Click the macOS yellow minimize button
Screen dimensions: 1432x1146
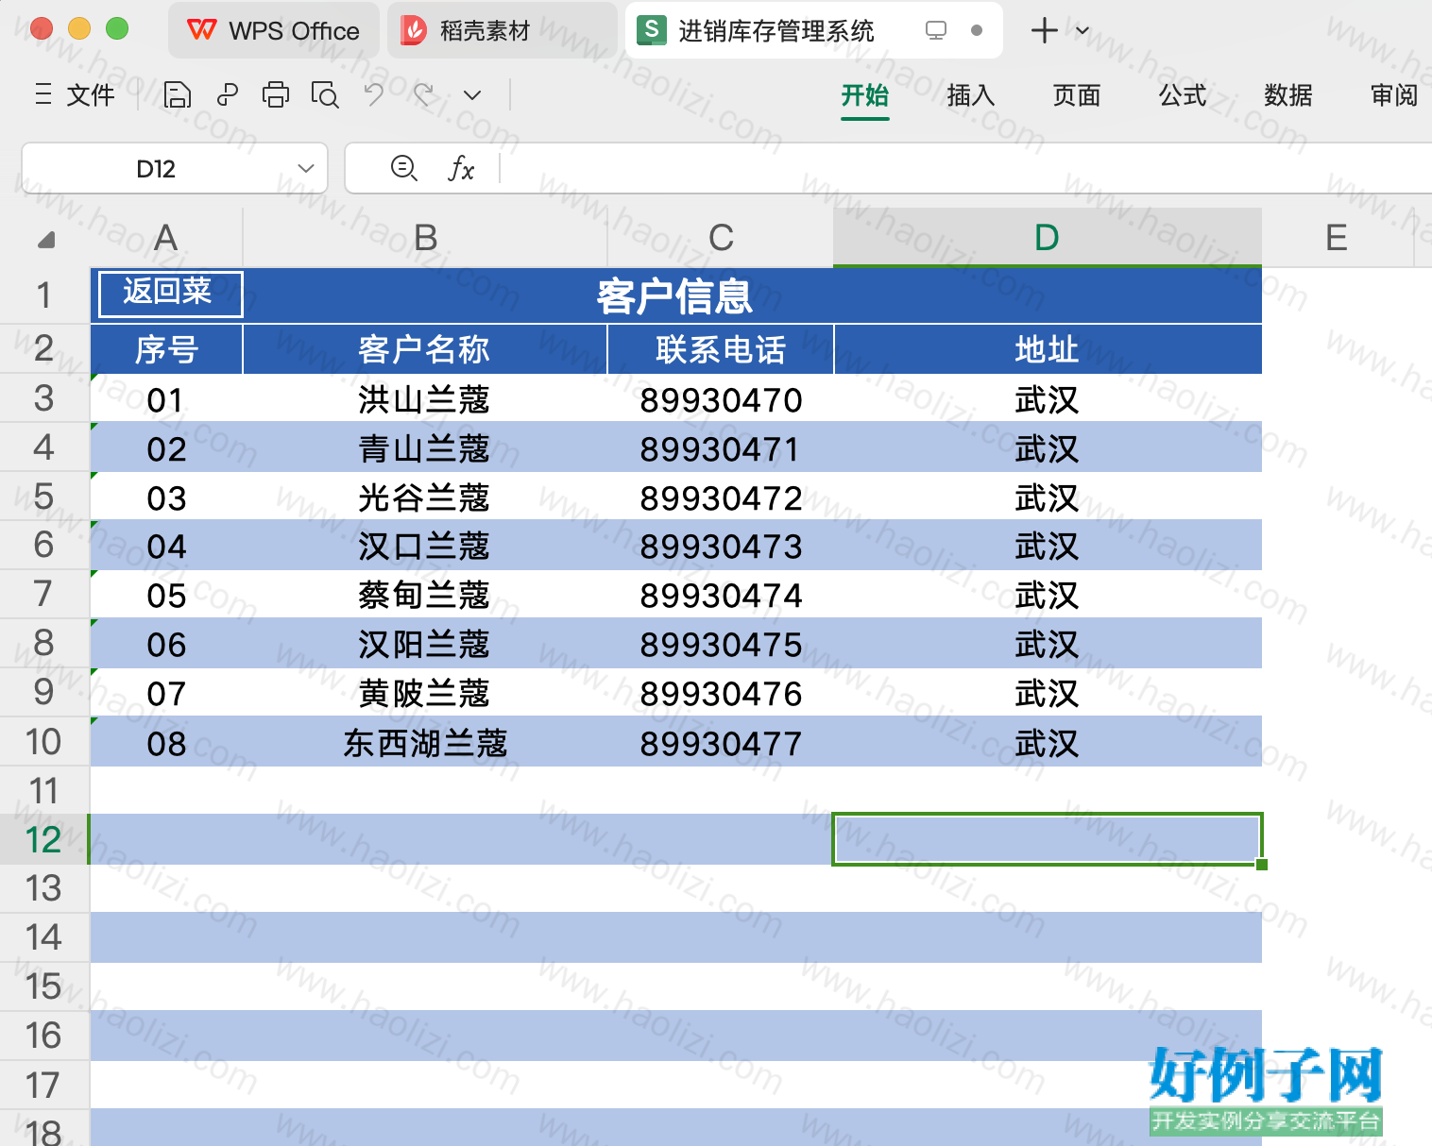[79, 28]
